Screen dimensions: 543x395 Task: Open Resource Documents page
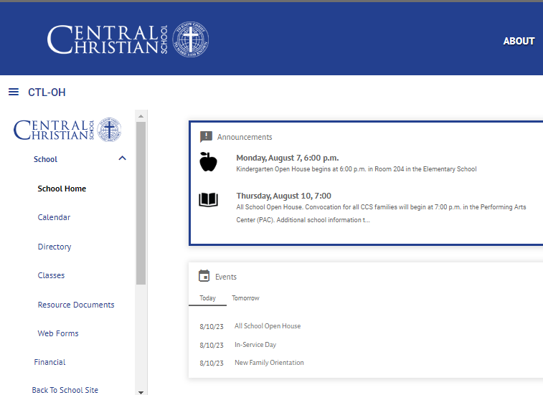(76, 305)
